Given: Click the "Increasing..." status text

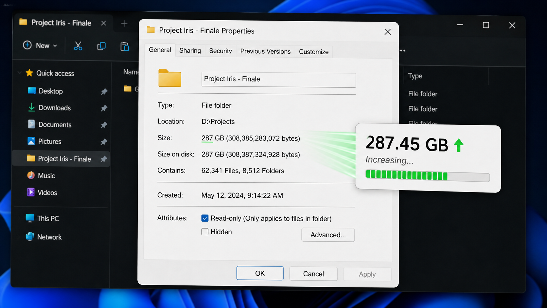Looking at the screenshot, I should click(389, 160).
